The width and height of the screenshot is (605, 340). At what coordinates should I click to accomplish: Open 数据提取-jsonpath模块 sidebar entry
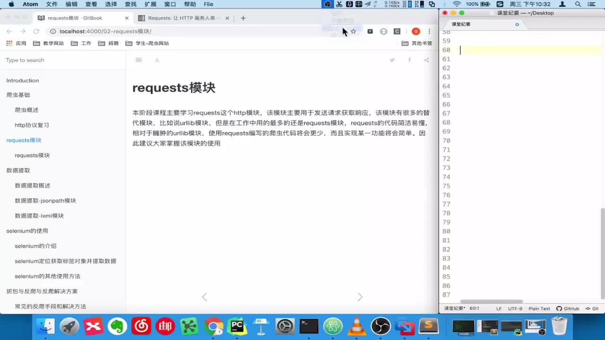[45, 201]
